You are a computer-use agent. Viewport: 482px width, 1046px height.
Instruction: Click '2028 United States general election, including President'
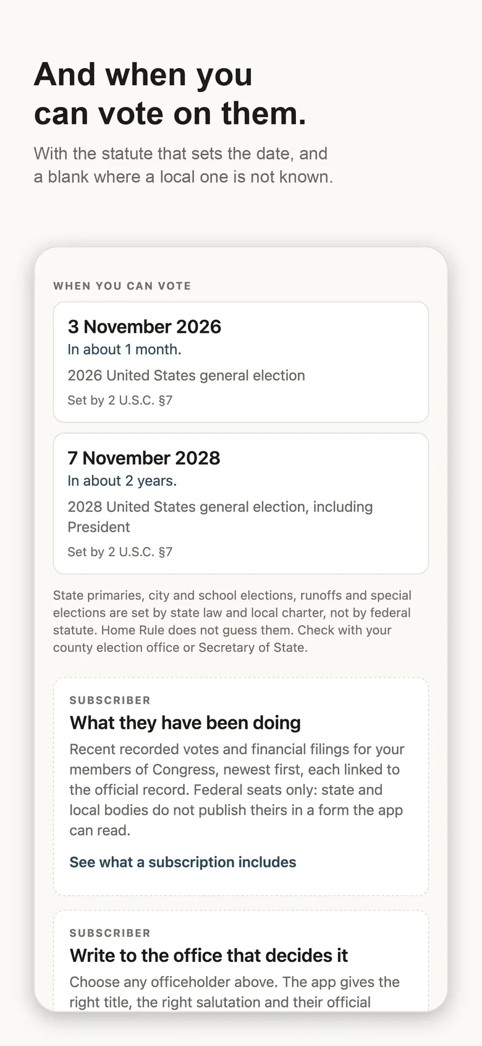pos(220,517)
